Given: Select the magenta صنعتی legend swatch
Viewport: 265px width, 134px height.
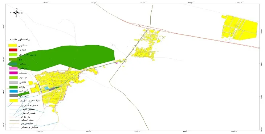Looking at the screenshot, I should point(13,73).
